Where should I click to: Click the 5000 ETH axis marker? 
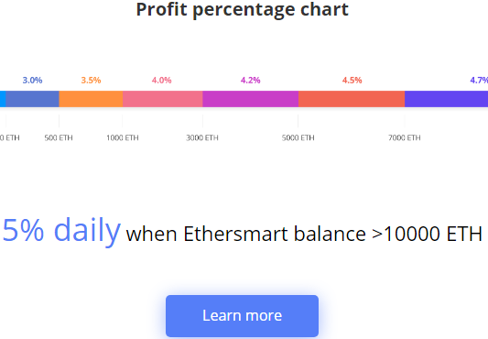(x=298, y=137)
